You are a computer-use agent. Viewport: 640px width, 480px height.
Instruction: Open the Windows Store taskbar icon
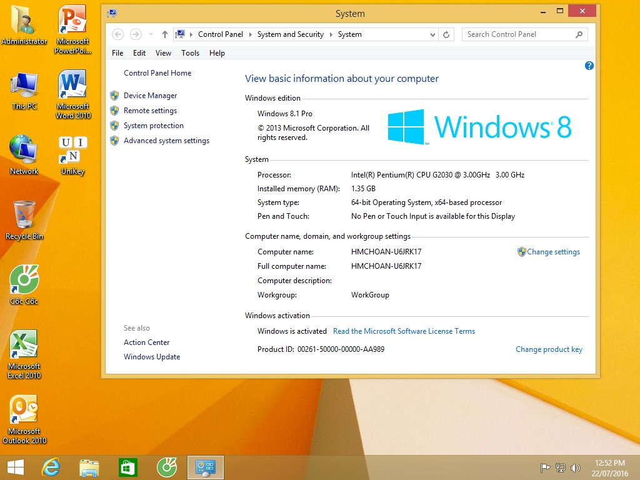pos(127,467)
